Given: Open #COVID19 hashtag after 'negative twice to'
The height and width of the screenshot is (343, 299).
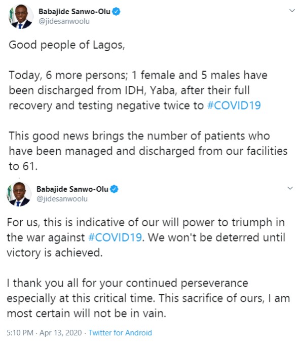Looking at the screenshot, I should tap(234, 106).
